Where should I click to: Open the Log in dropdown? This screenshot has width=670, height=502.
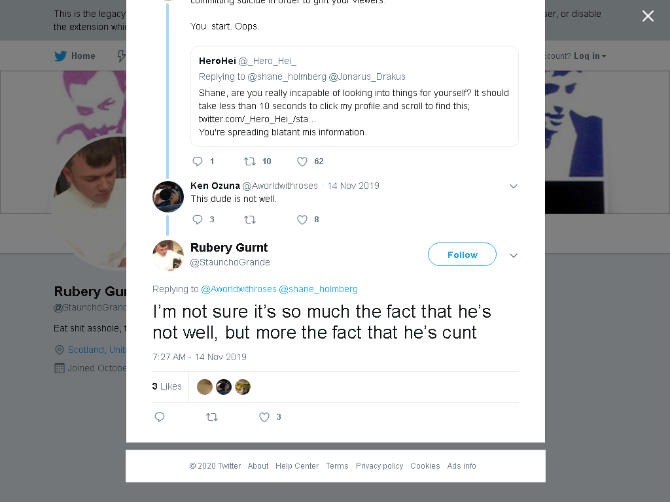(x=590, y=56)
